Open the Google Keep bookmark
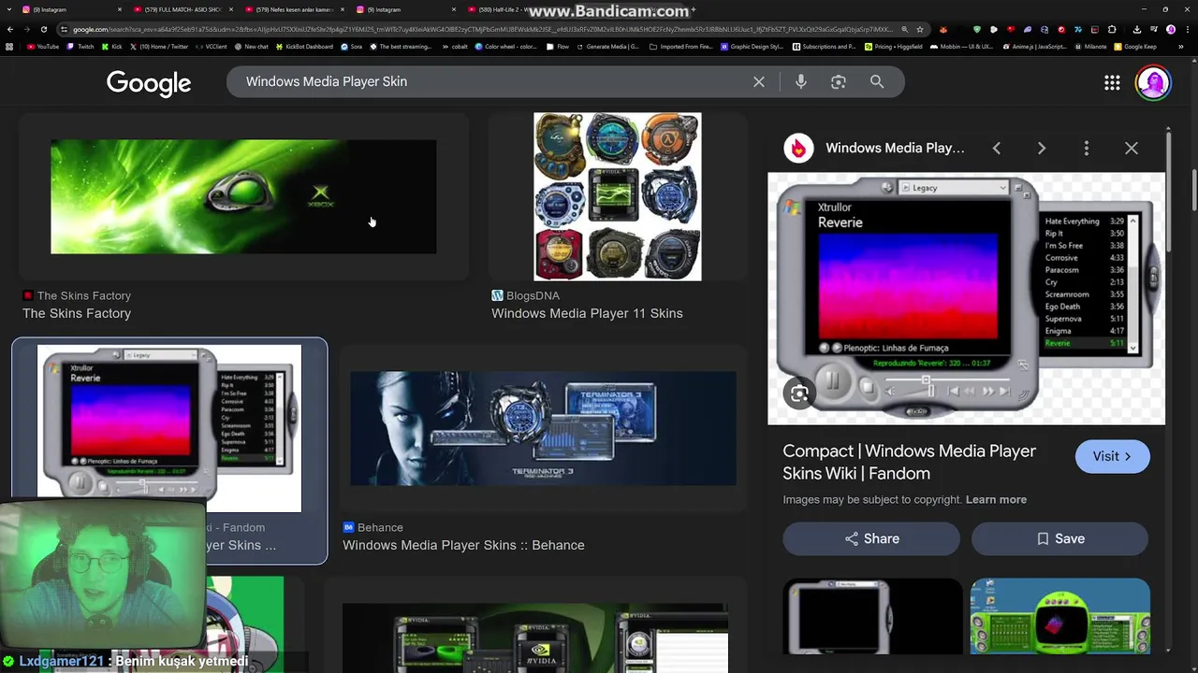This screenshot has height=673, width=1198. [1135, 46]
